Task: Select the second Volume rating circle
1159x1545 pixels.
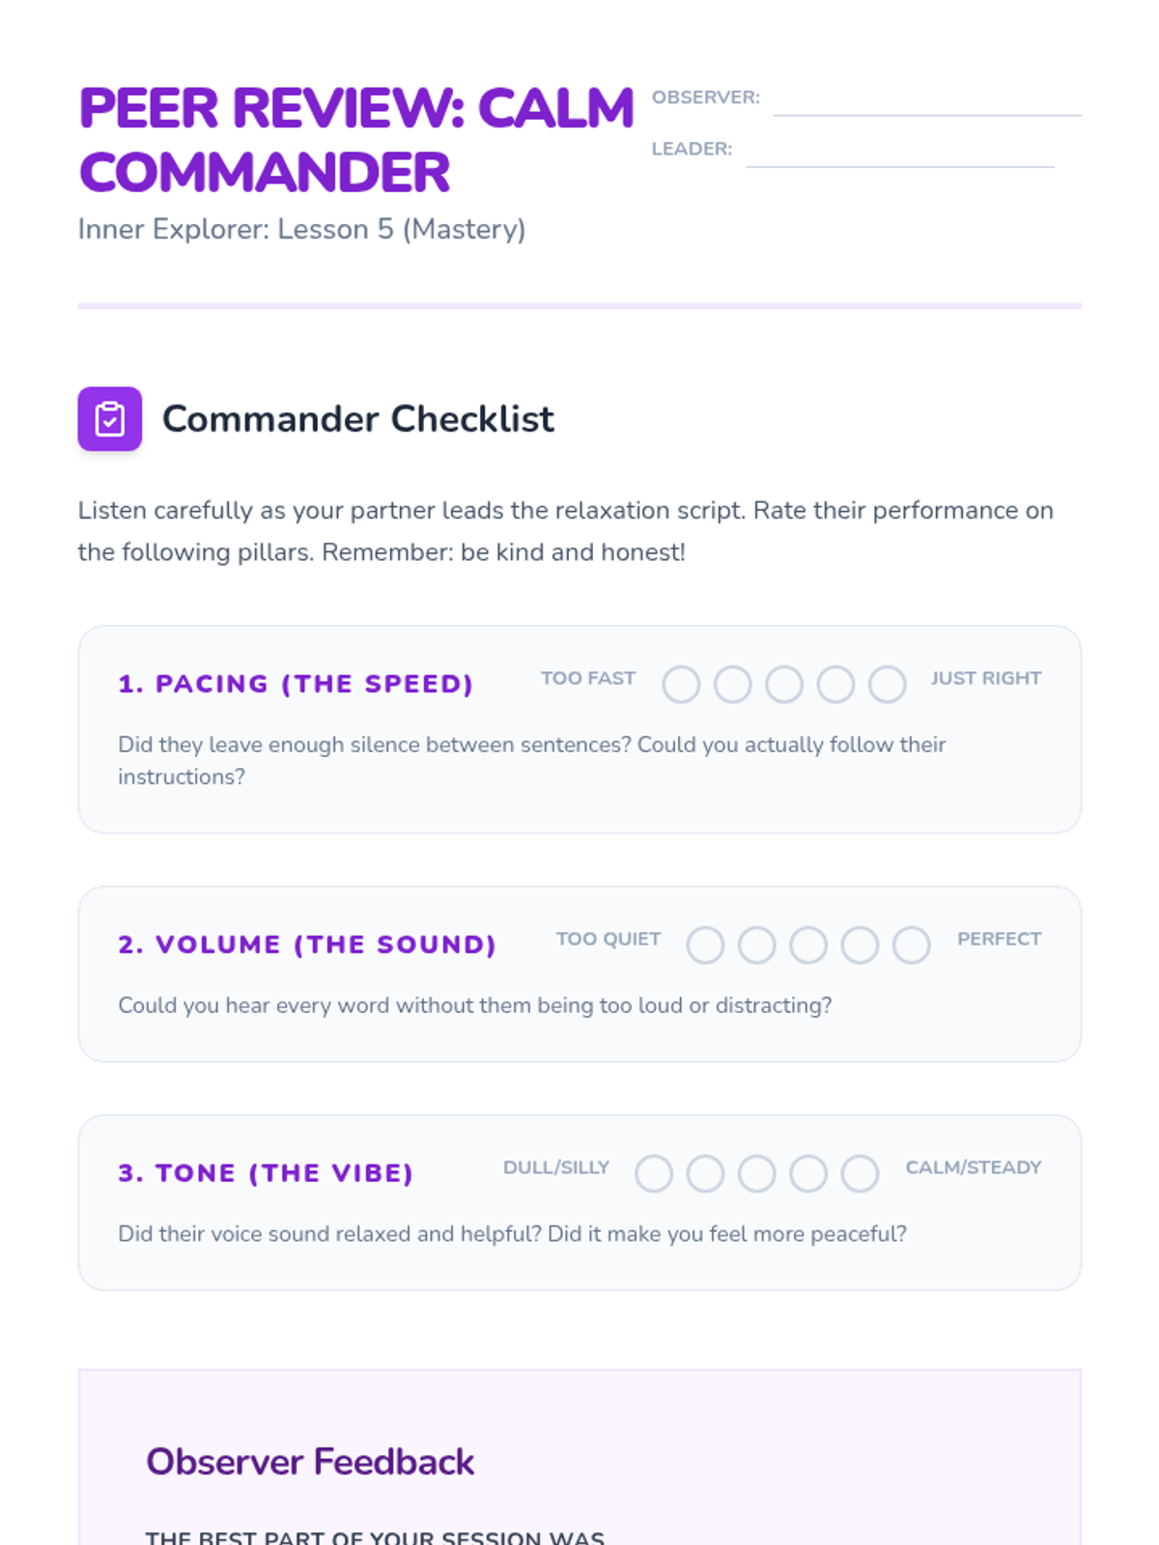Action: (756, 945)
